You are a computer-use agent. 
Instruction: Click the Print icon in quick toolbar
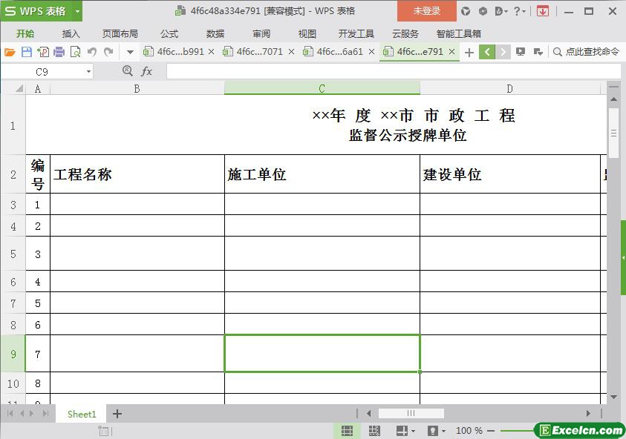click(x=59, y=52)
